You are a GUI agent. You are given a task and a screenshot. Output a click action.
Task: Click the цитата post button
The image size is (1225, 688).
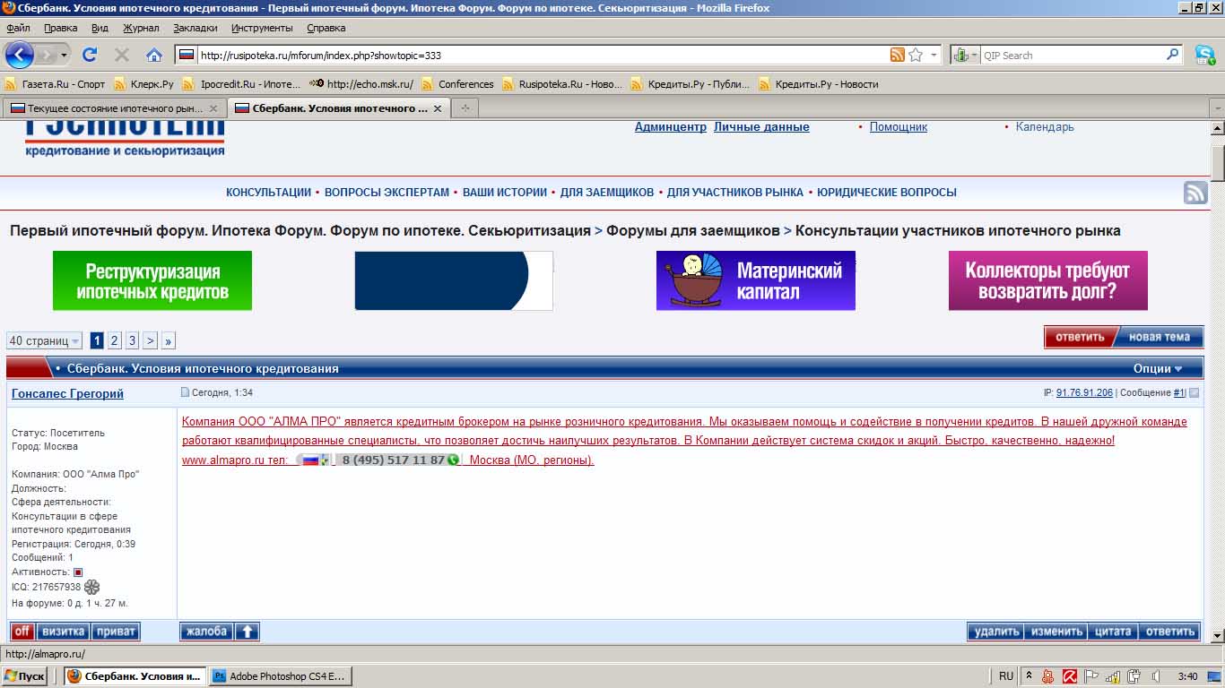[x=1113, y=632]
